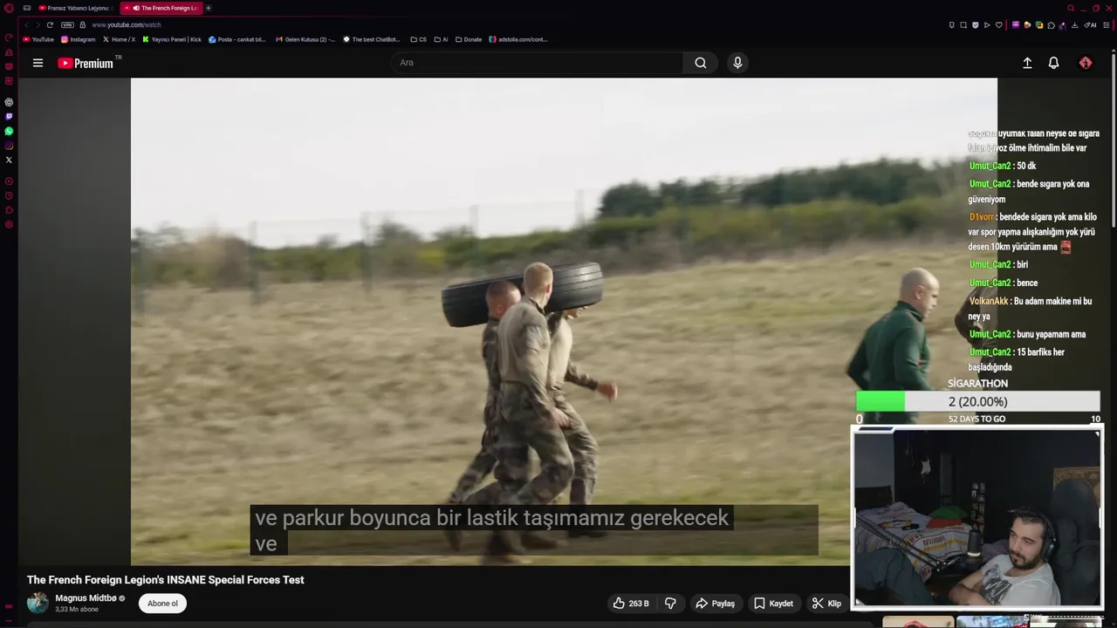
Task: Open Posta bookmark
Action: click(x=237, y=39)
